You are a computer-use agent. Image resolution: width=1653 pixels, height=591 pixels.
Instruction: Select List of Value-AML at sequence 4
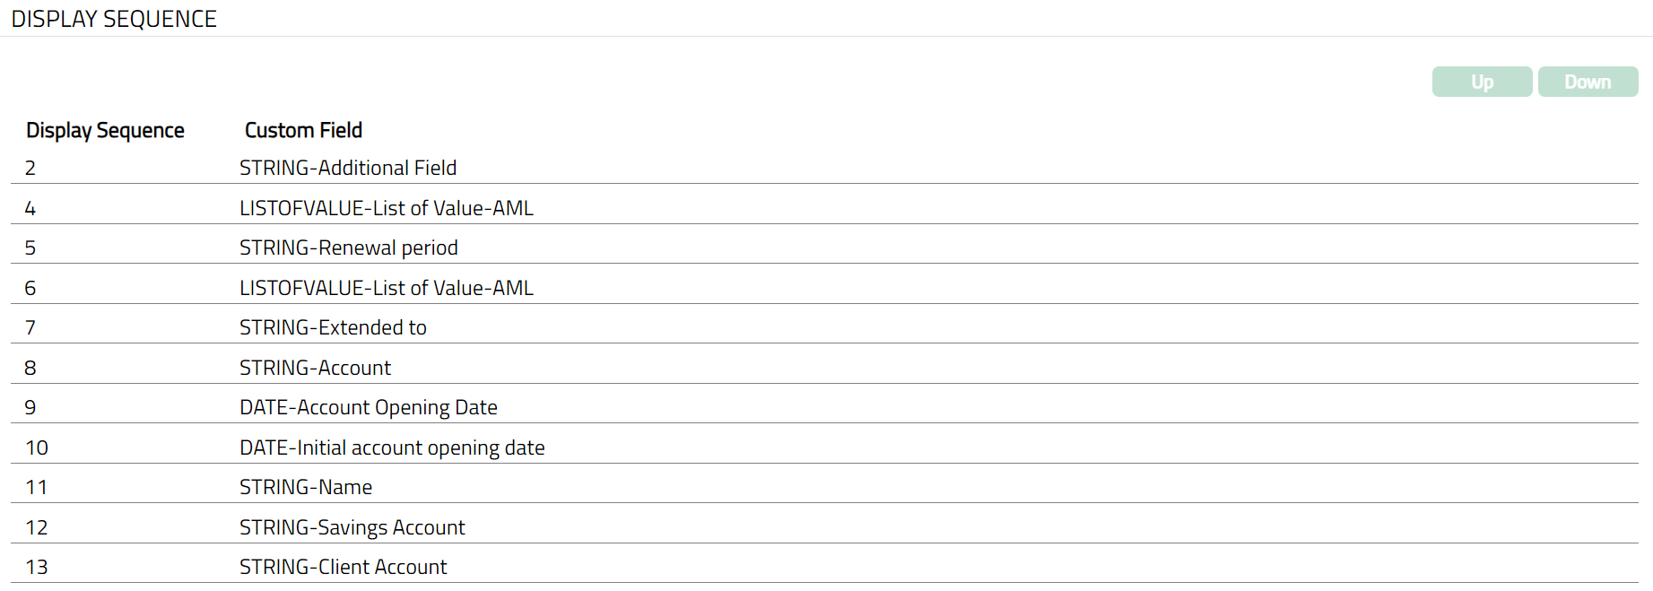click(386, 208)
